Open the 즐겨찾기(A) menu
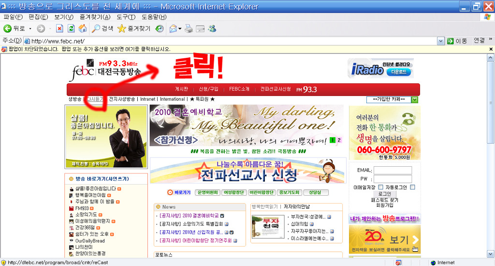The width and height of the screenshot is (495, 266). click(95, 17)
